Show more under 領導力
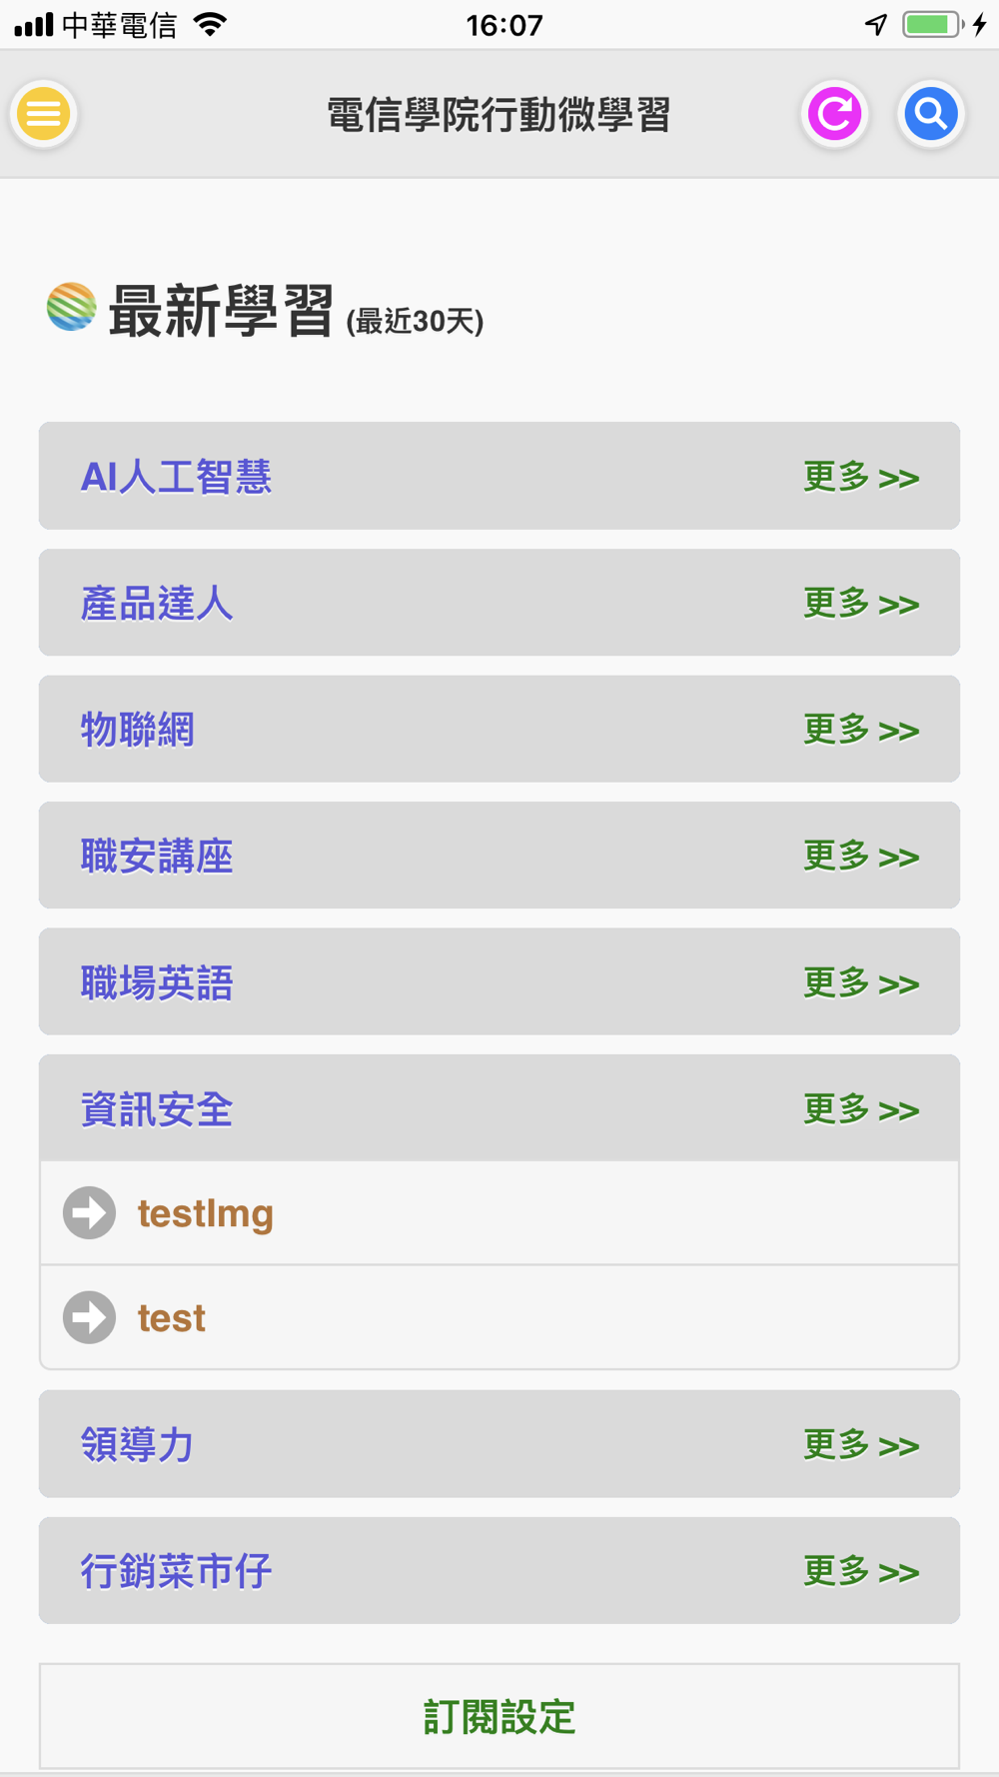999x1777 pixels. click(860, 1445)
